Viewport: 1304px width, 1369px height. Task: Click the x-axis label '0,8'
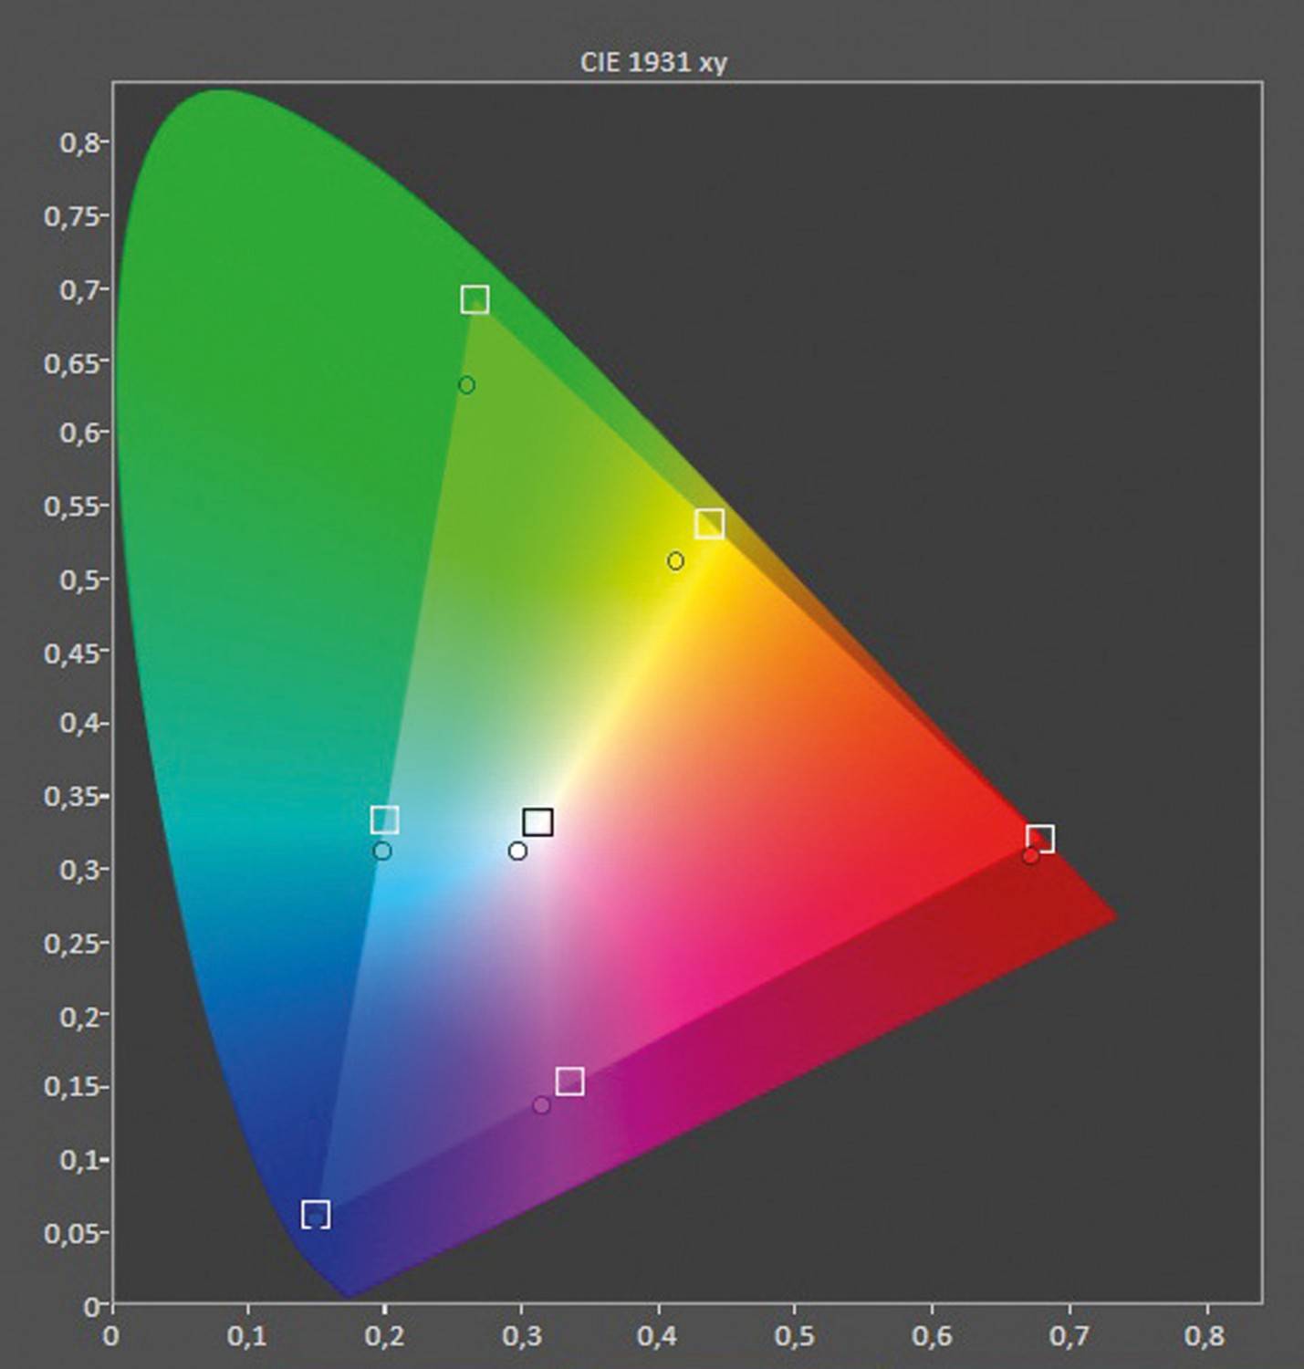click(1205, 1336)
